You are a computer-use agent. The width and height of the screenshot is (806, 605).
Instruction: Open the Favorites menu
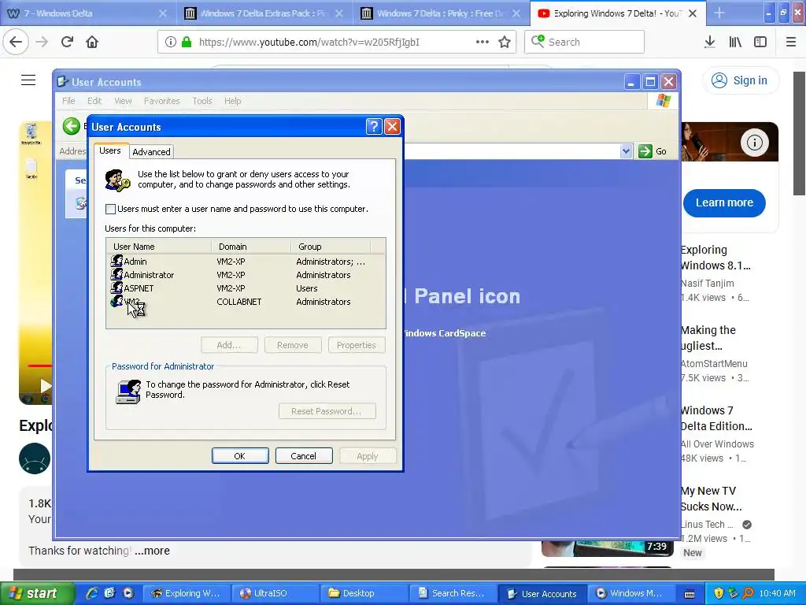(162, 101)
